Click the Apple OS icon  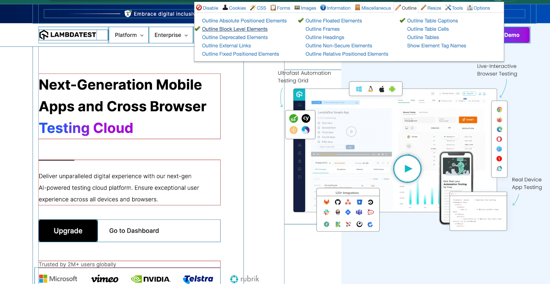tap(382, 89)
